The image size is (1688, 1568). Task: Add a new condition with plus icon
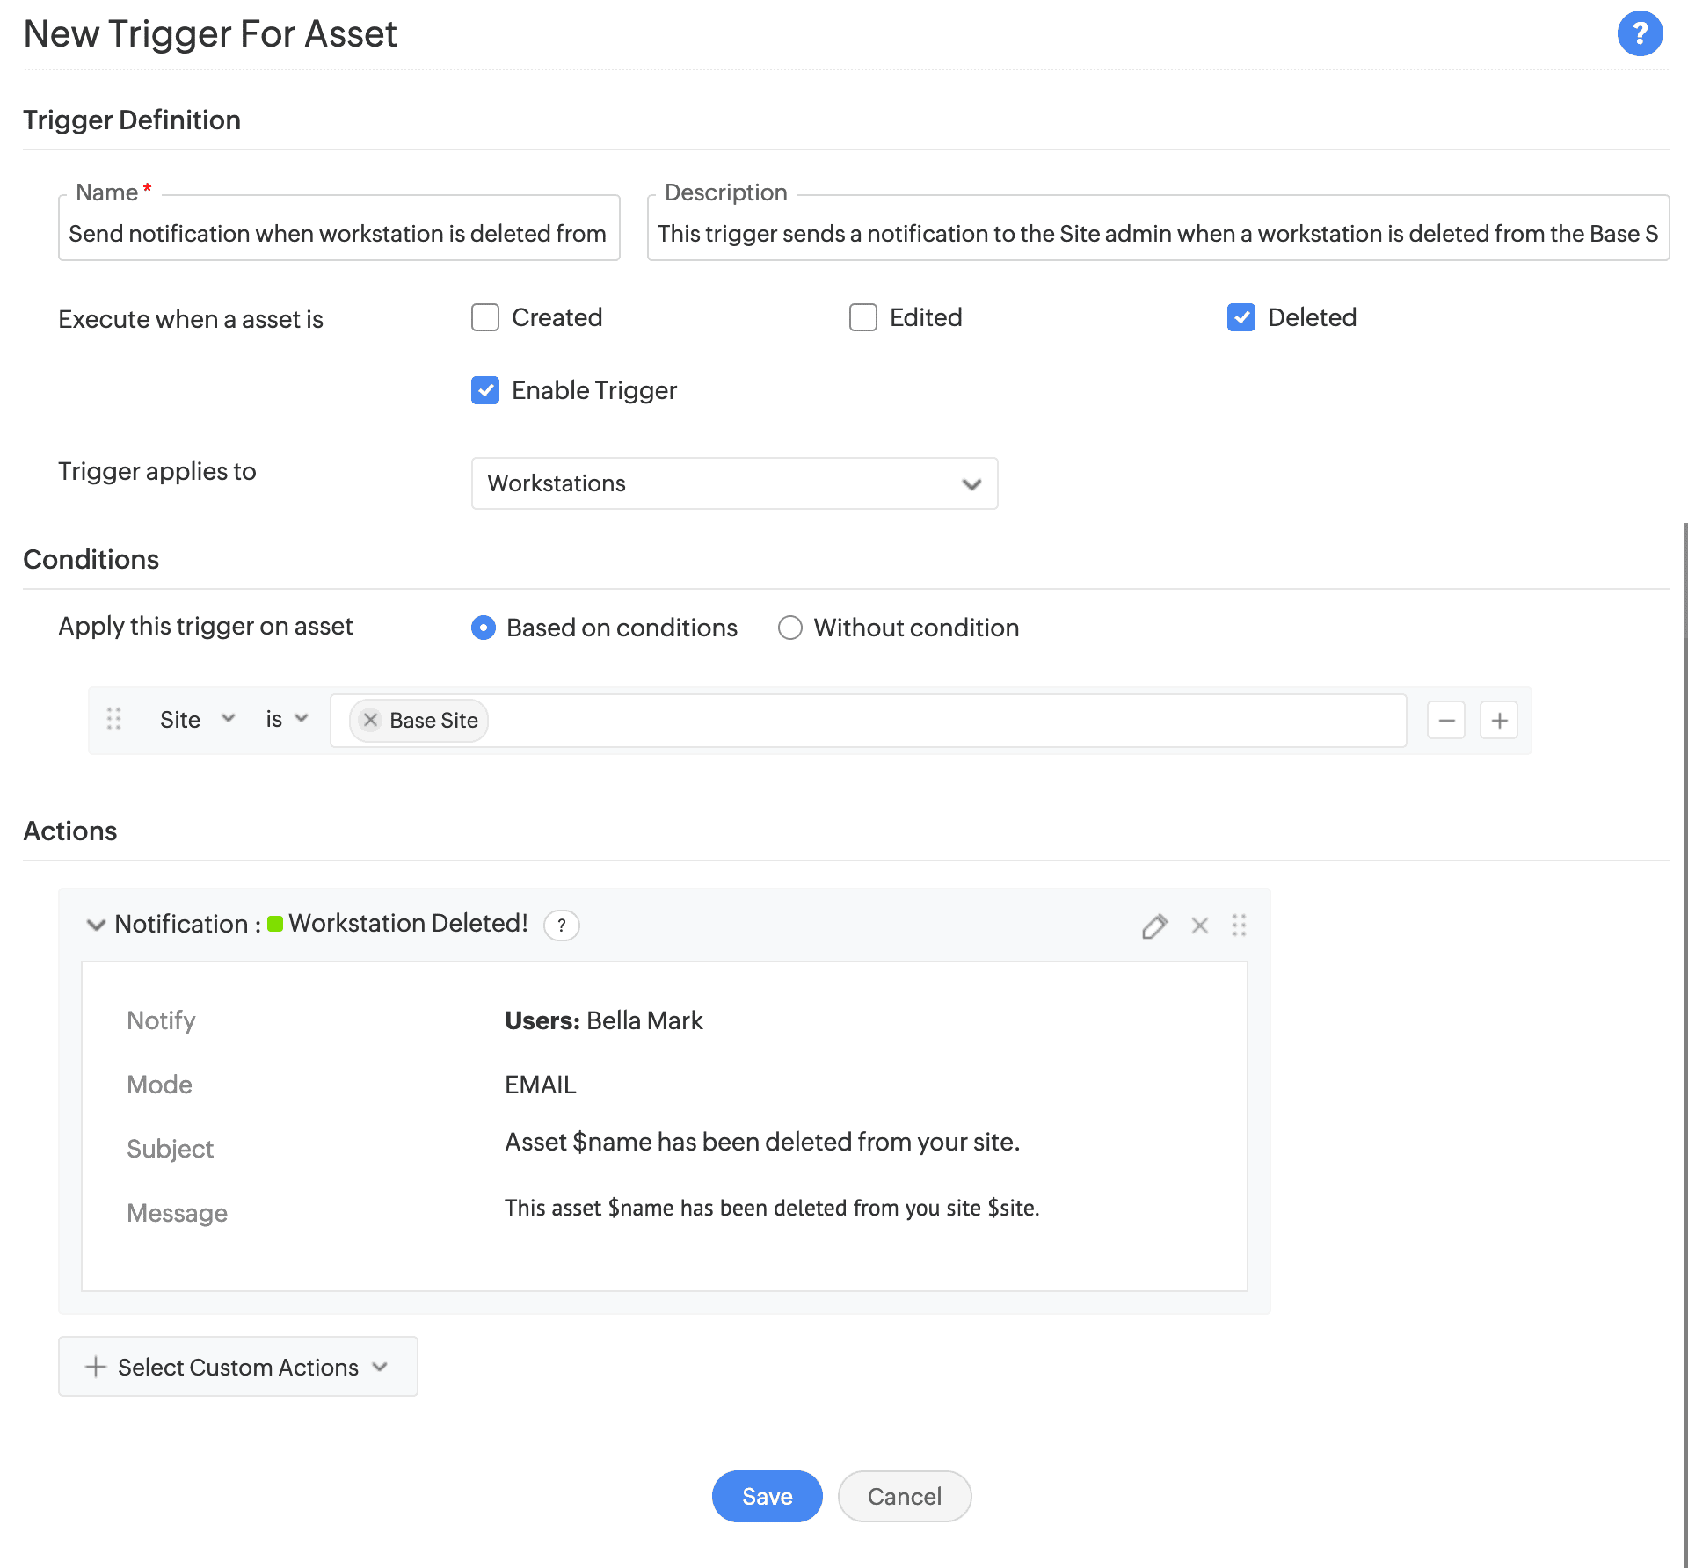click(1499, 721)
